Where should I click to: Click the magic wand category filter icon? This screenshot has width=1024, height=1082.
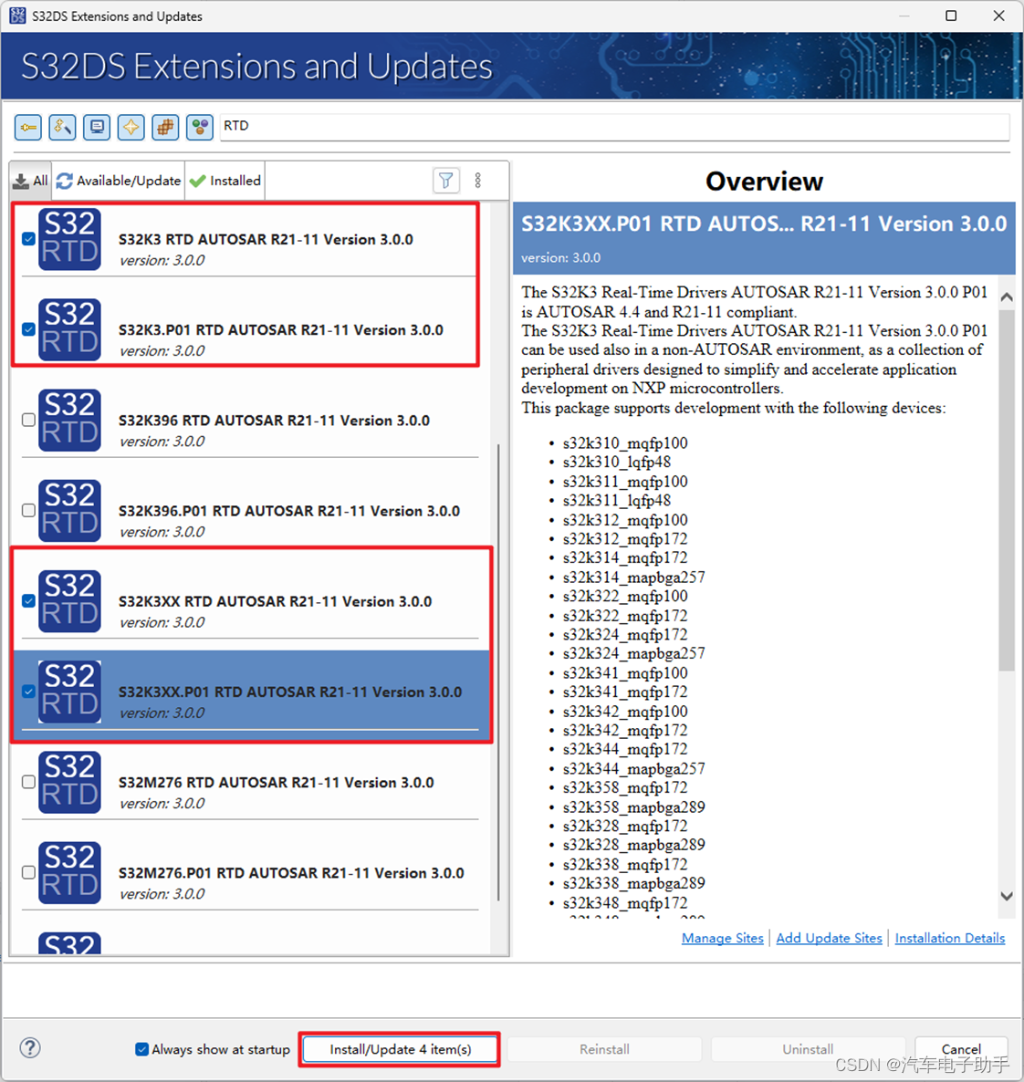point(62,127)
